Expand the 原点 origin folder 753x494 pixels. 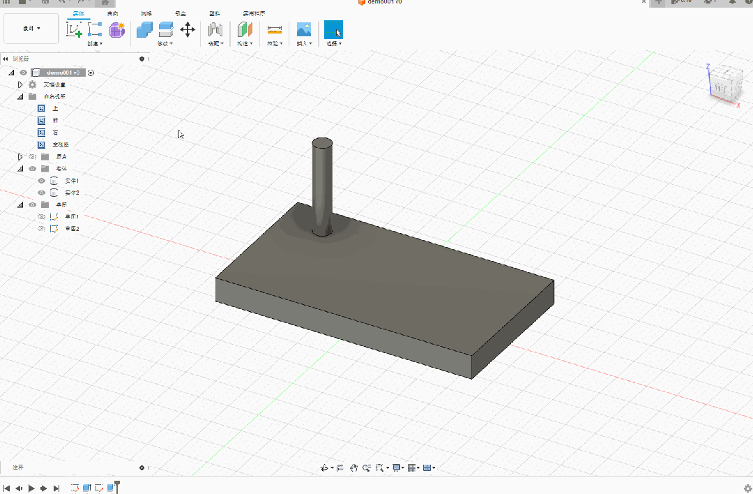tap(20, 157)
